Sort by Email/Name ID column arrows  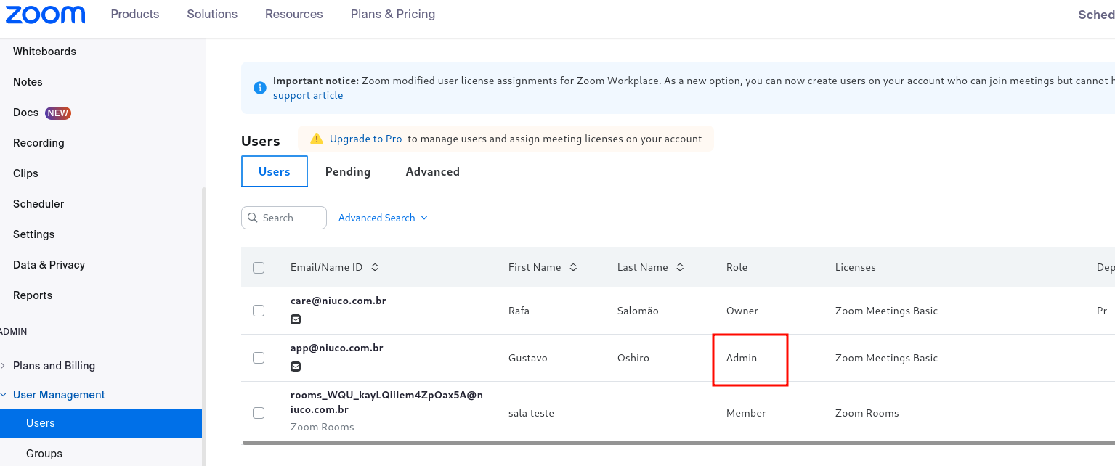[x=375, y=267]
